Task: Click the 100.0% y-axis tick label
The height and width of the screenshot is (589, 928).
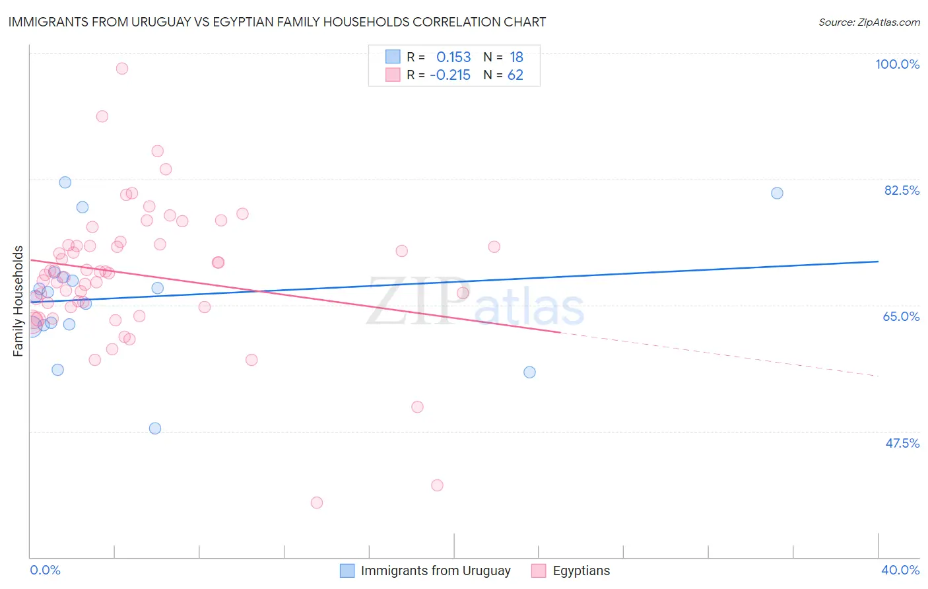Action: [x=897, y=64]
